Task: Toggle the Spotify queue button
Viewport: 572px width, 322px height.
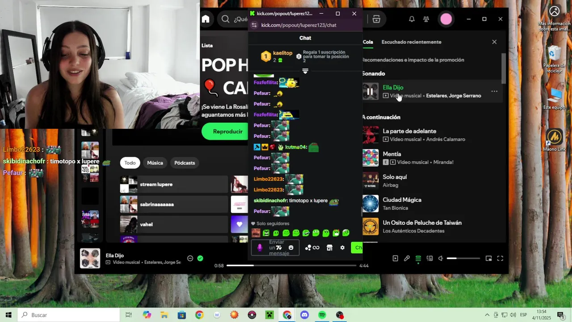Action: pyautogui.click(x=418, y=258)
